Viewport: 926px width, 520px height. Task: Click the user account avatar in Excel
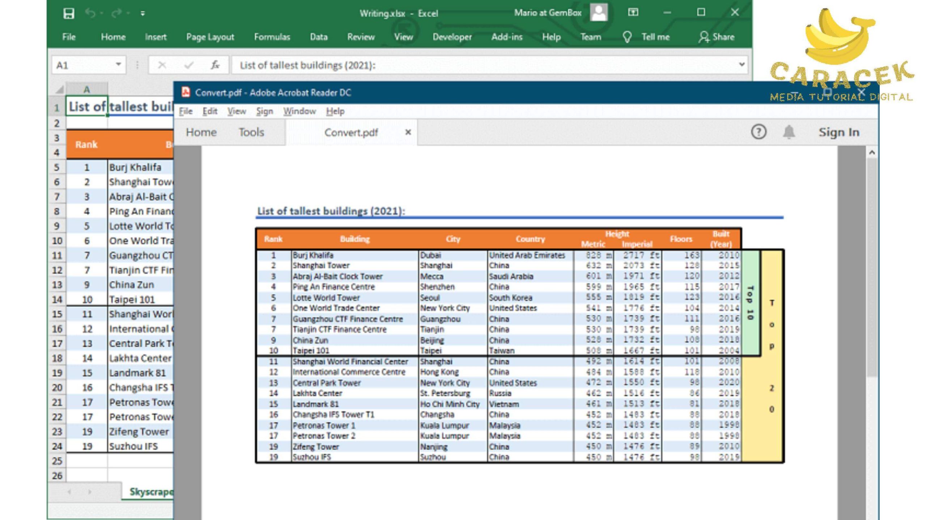[x=599, y=13]
